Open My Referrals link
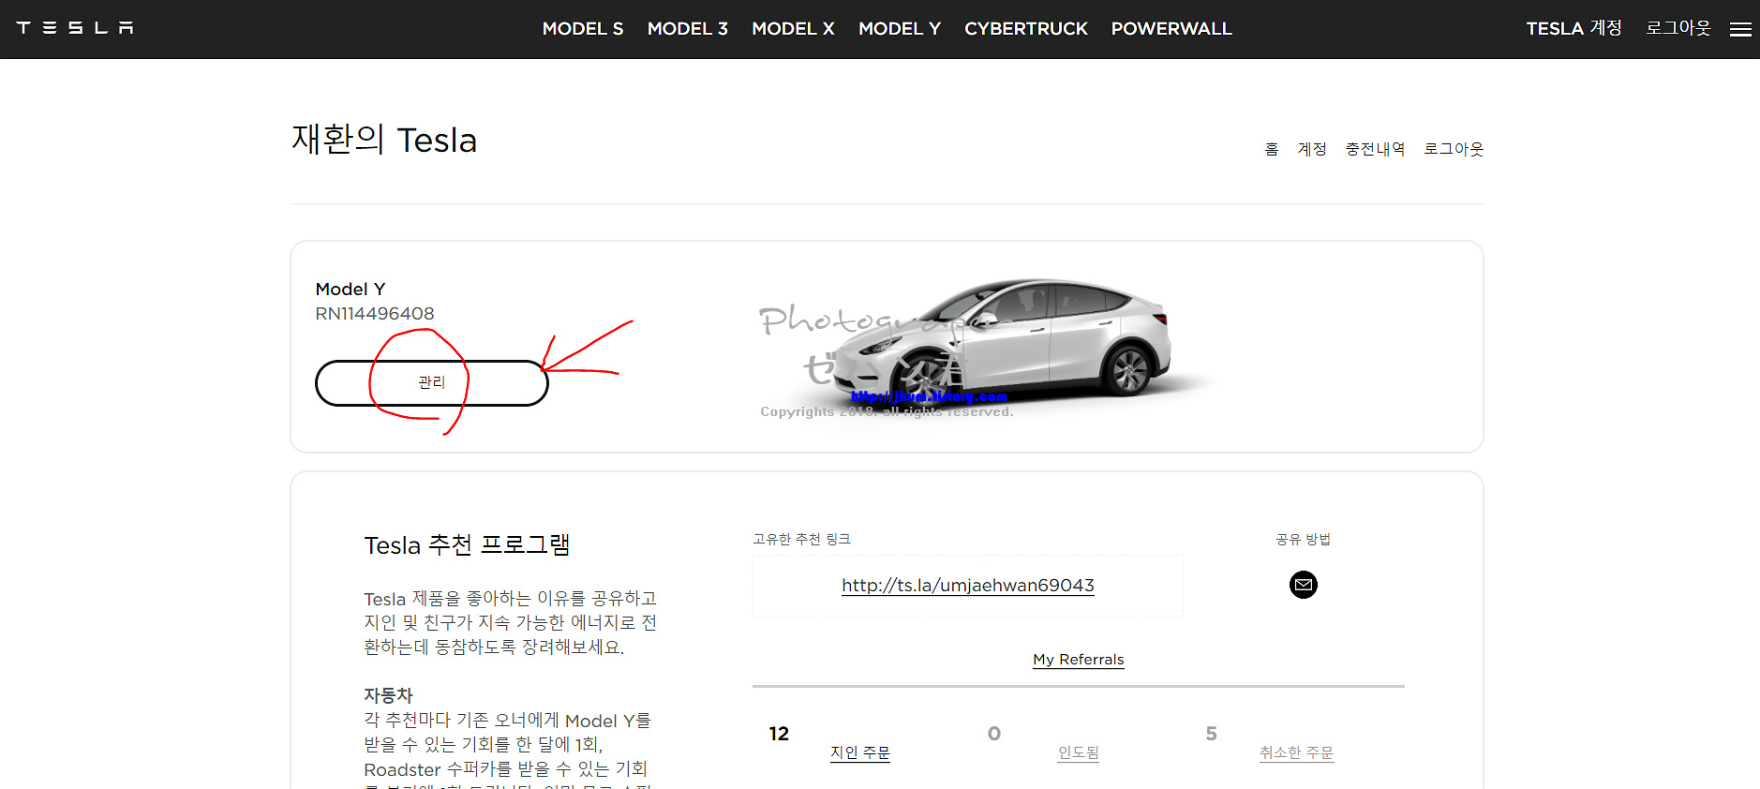 [x=1079, y=660]
